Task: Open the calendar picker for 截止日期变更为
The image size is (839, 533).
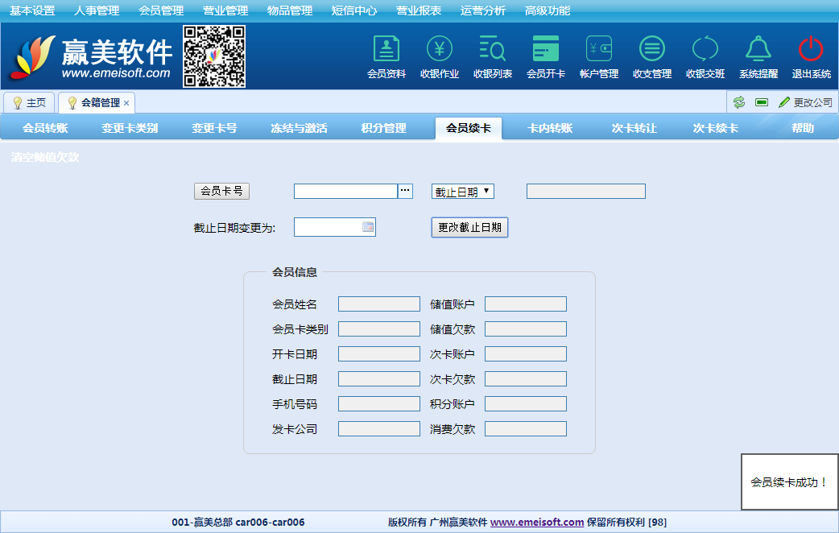Action: pos(367,226)
